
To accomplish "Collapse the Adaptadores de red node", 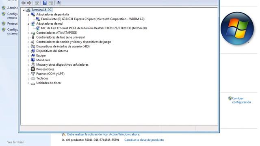I will [28, 24].
